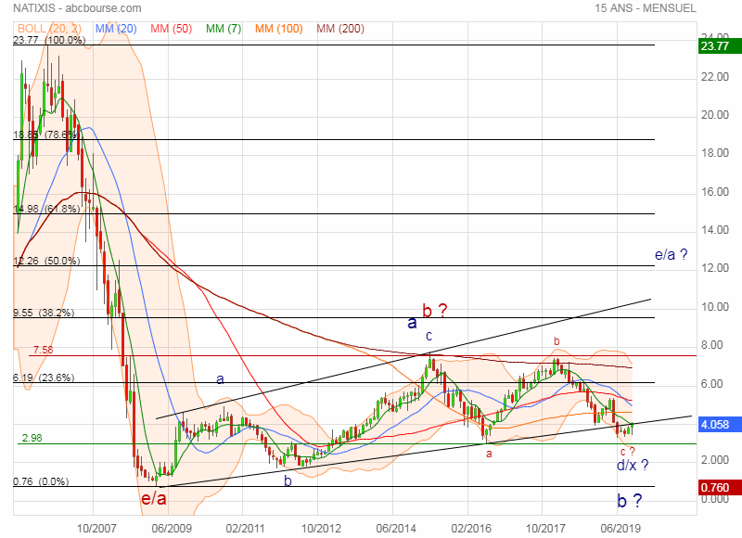Image resolution: width=742 pixels, height=538 pixels.
Task: Click the 12.00 price axis value
Action: tap(715, 268)
